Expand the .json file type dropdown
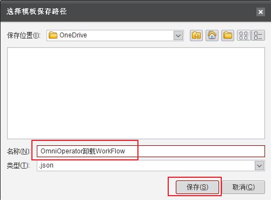 click(x=259, y=166)
